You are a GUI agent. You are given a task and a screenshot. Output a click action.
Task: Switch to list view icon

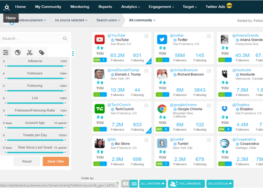click(x=125, y=184)
